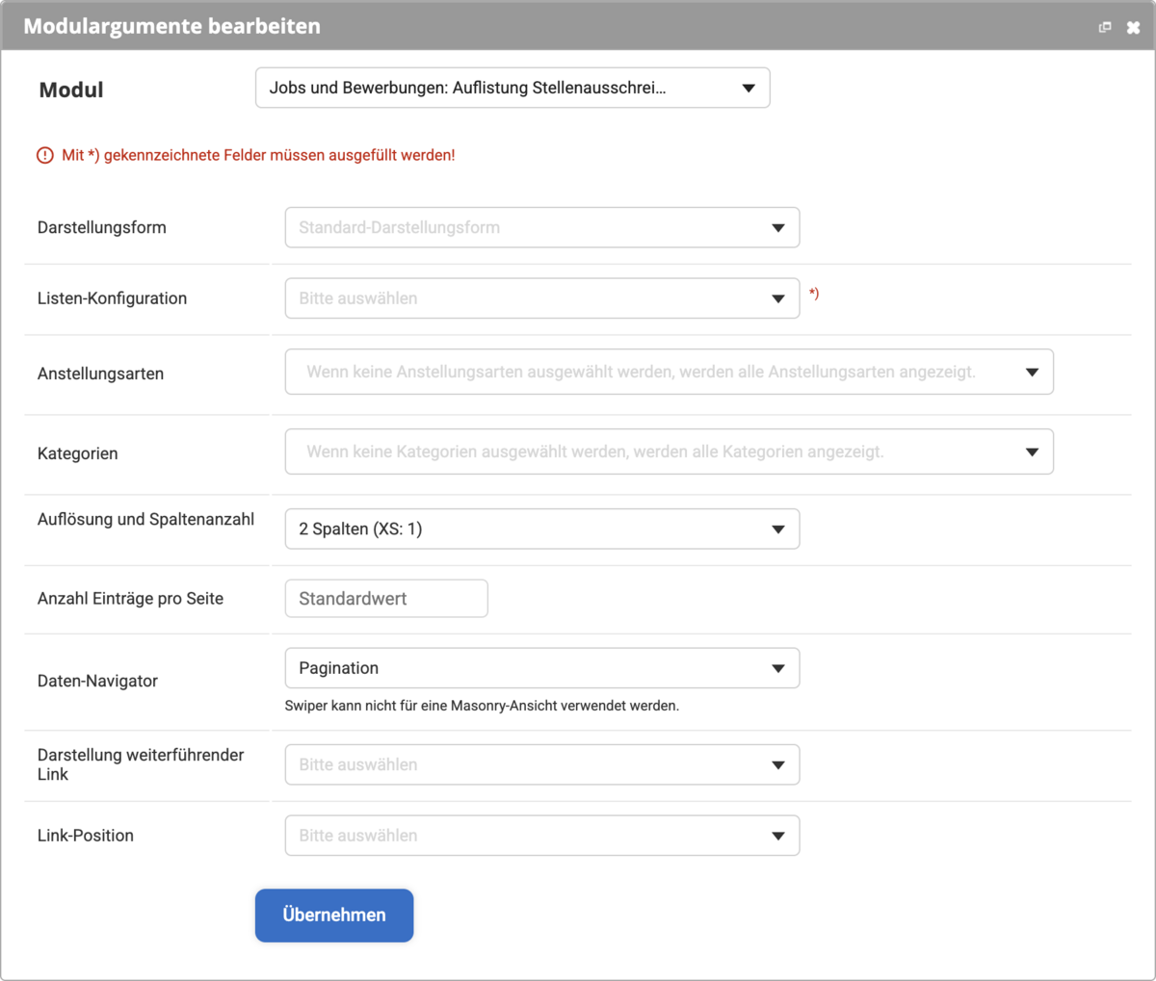Expand the Anstellungsarten selection field

(670, 372)
